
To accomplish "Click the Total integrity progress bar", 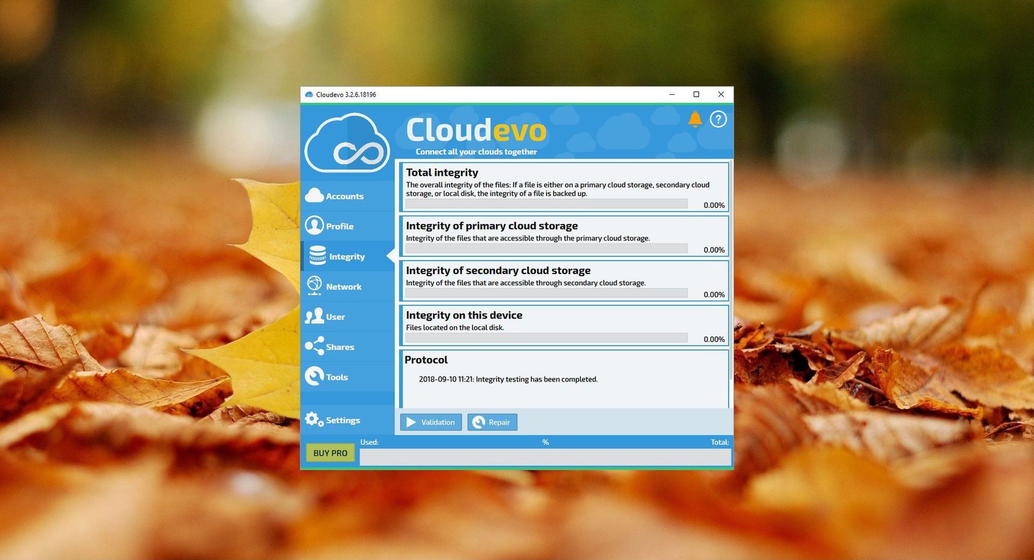I will [x=546, y=204].
